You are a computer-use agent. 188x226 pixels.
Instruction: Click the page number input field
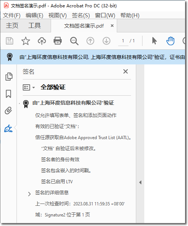coord(123,41)
